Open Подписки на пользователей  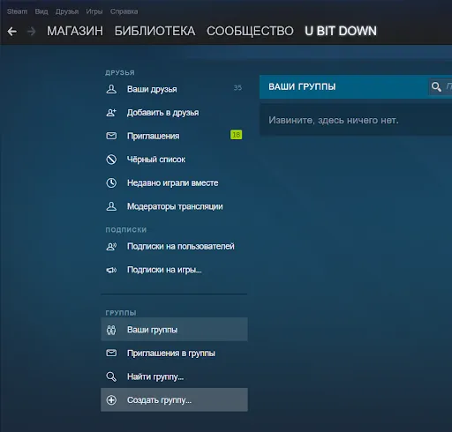pyautogui.click(x=174, y=246)
